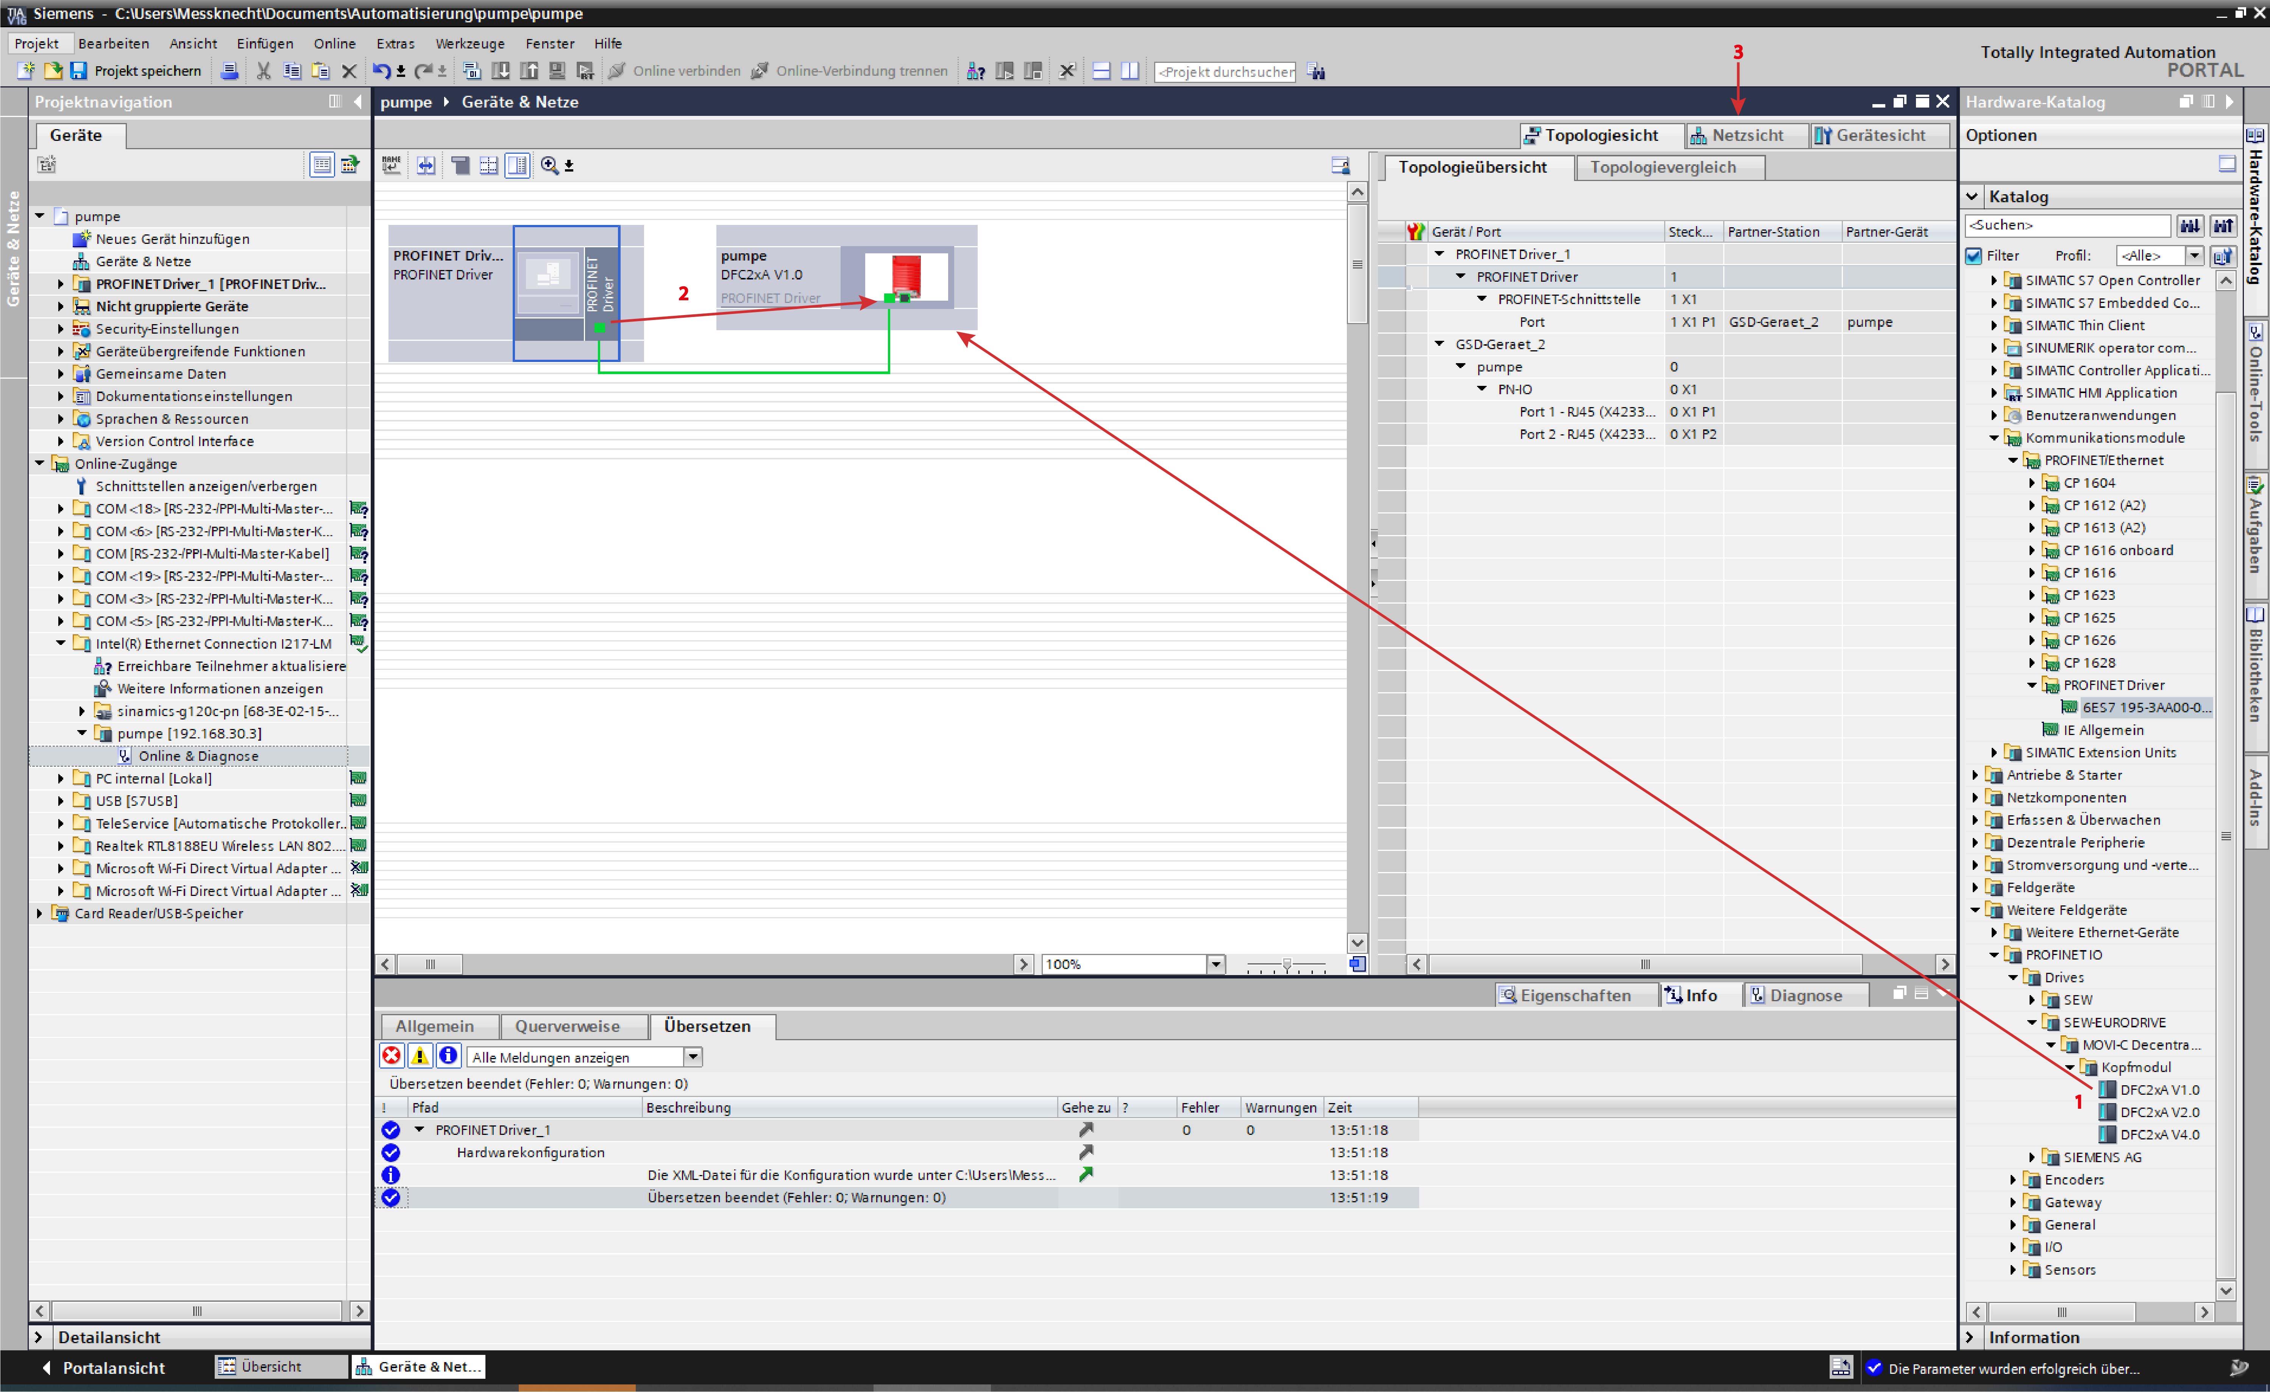The height and width of the screenshot is (1392, 2270).
Task: Click the Paste toolbar icon
Action: click(321, 71)
